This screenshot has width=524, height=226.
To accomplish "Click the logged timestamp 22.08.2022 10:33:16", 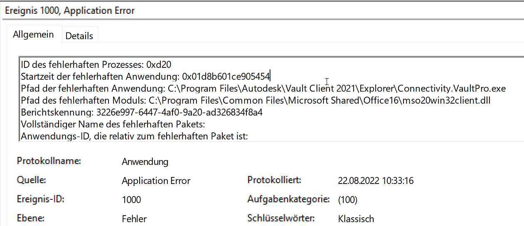I will tap(376, 181).
